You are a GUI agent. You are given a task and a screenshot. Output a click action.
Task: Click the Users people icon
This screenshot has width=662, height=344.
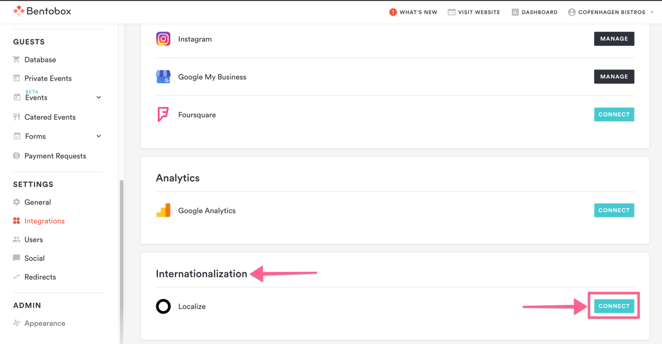(17, 240)
